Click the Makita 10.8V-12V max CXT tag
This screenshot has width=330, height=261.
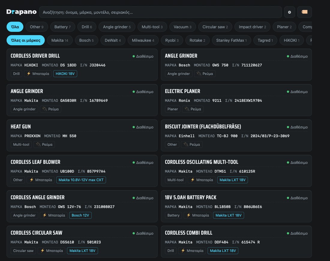(81, 180)
